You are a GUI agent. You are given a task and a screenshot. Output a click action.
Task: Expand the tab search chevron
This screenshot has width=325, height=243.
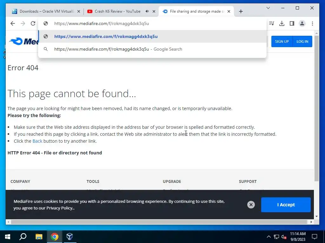pyautogui.click(x=268, y=8)
